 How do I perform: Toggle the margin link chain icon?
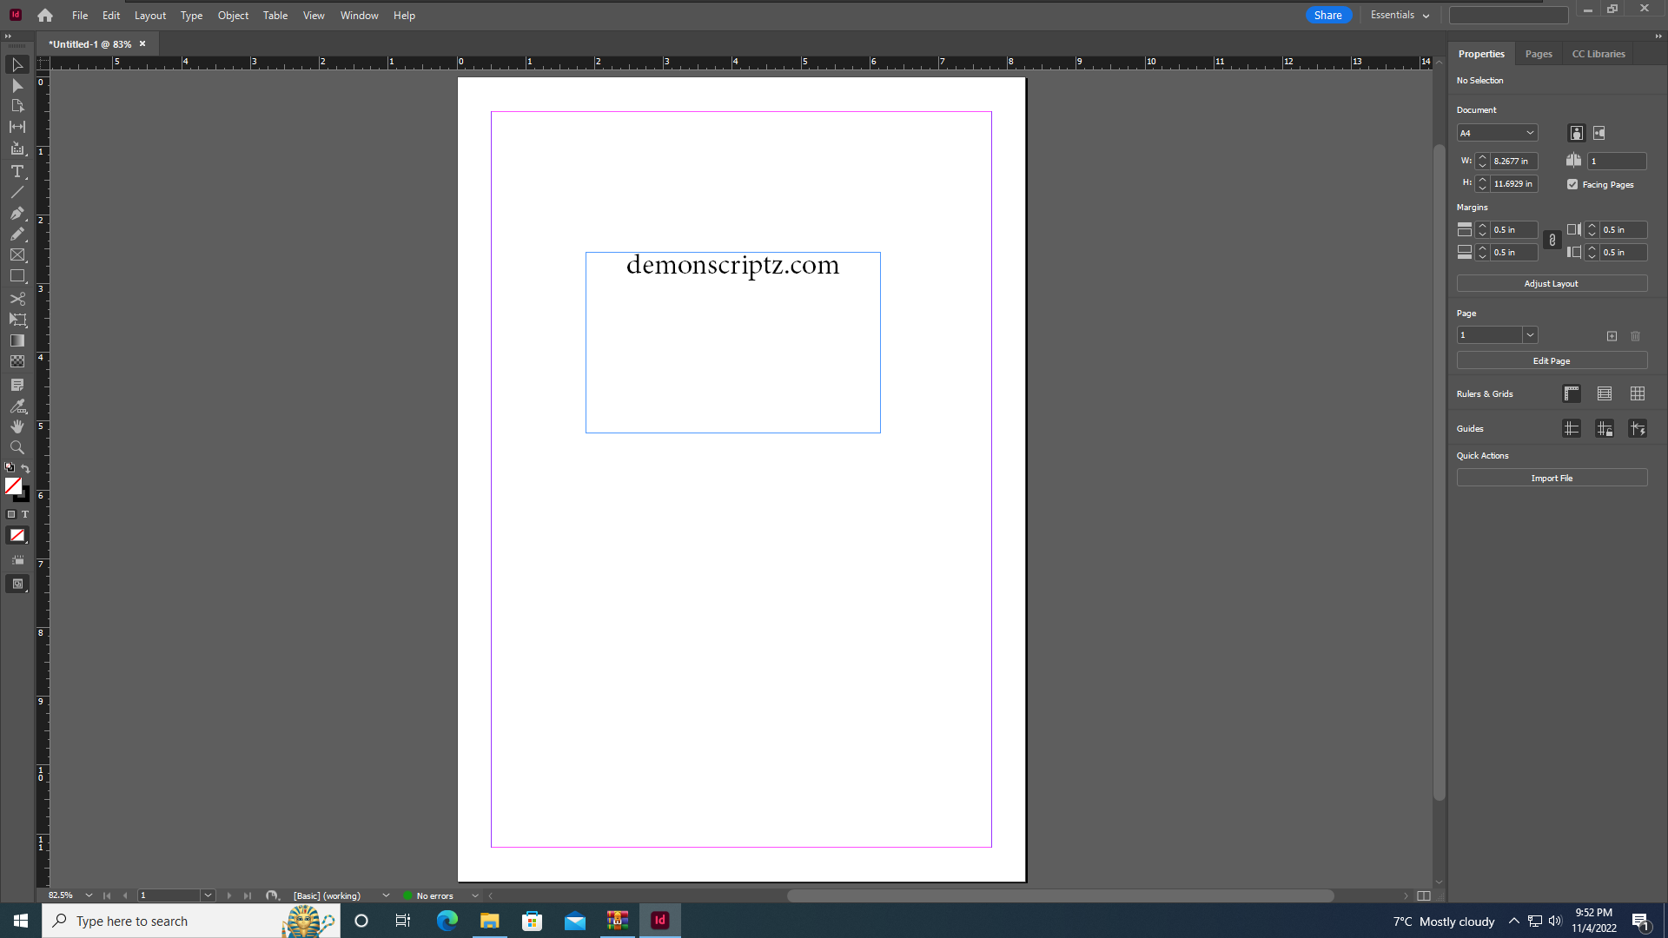1552,241
